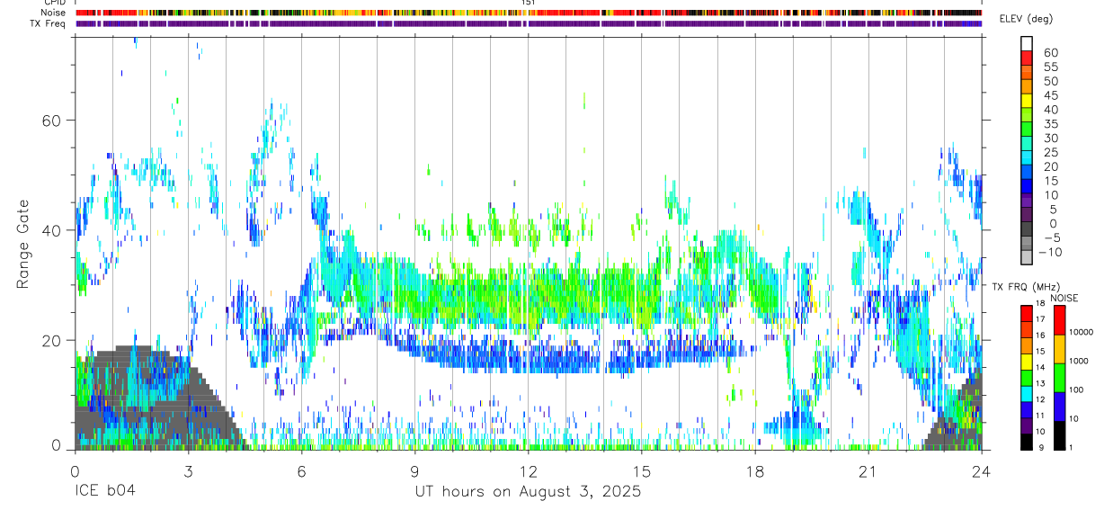The height and width of the screenshot is (510, 1104).
Task: Click the ELEV (deg) legend title
Action: click(1027, 19)
